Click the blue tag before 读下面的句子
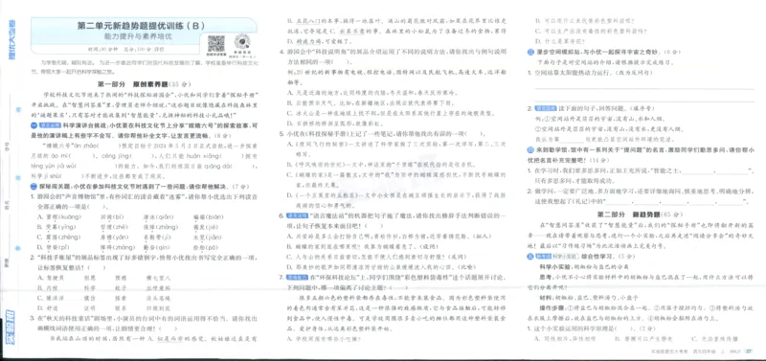Image resolution: width=766 pixels, height=361 pixels. pyautogui.click(x=545, y=108)
